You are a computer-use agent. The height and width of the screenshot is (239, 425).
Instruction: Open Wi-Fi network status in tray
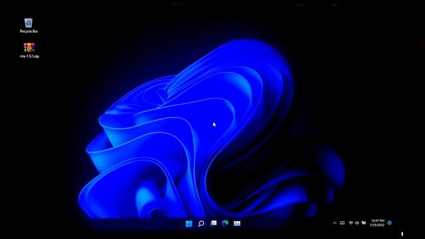351,223
